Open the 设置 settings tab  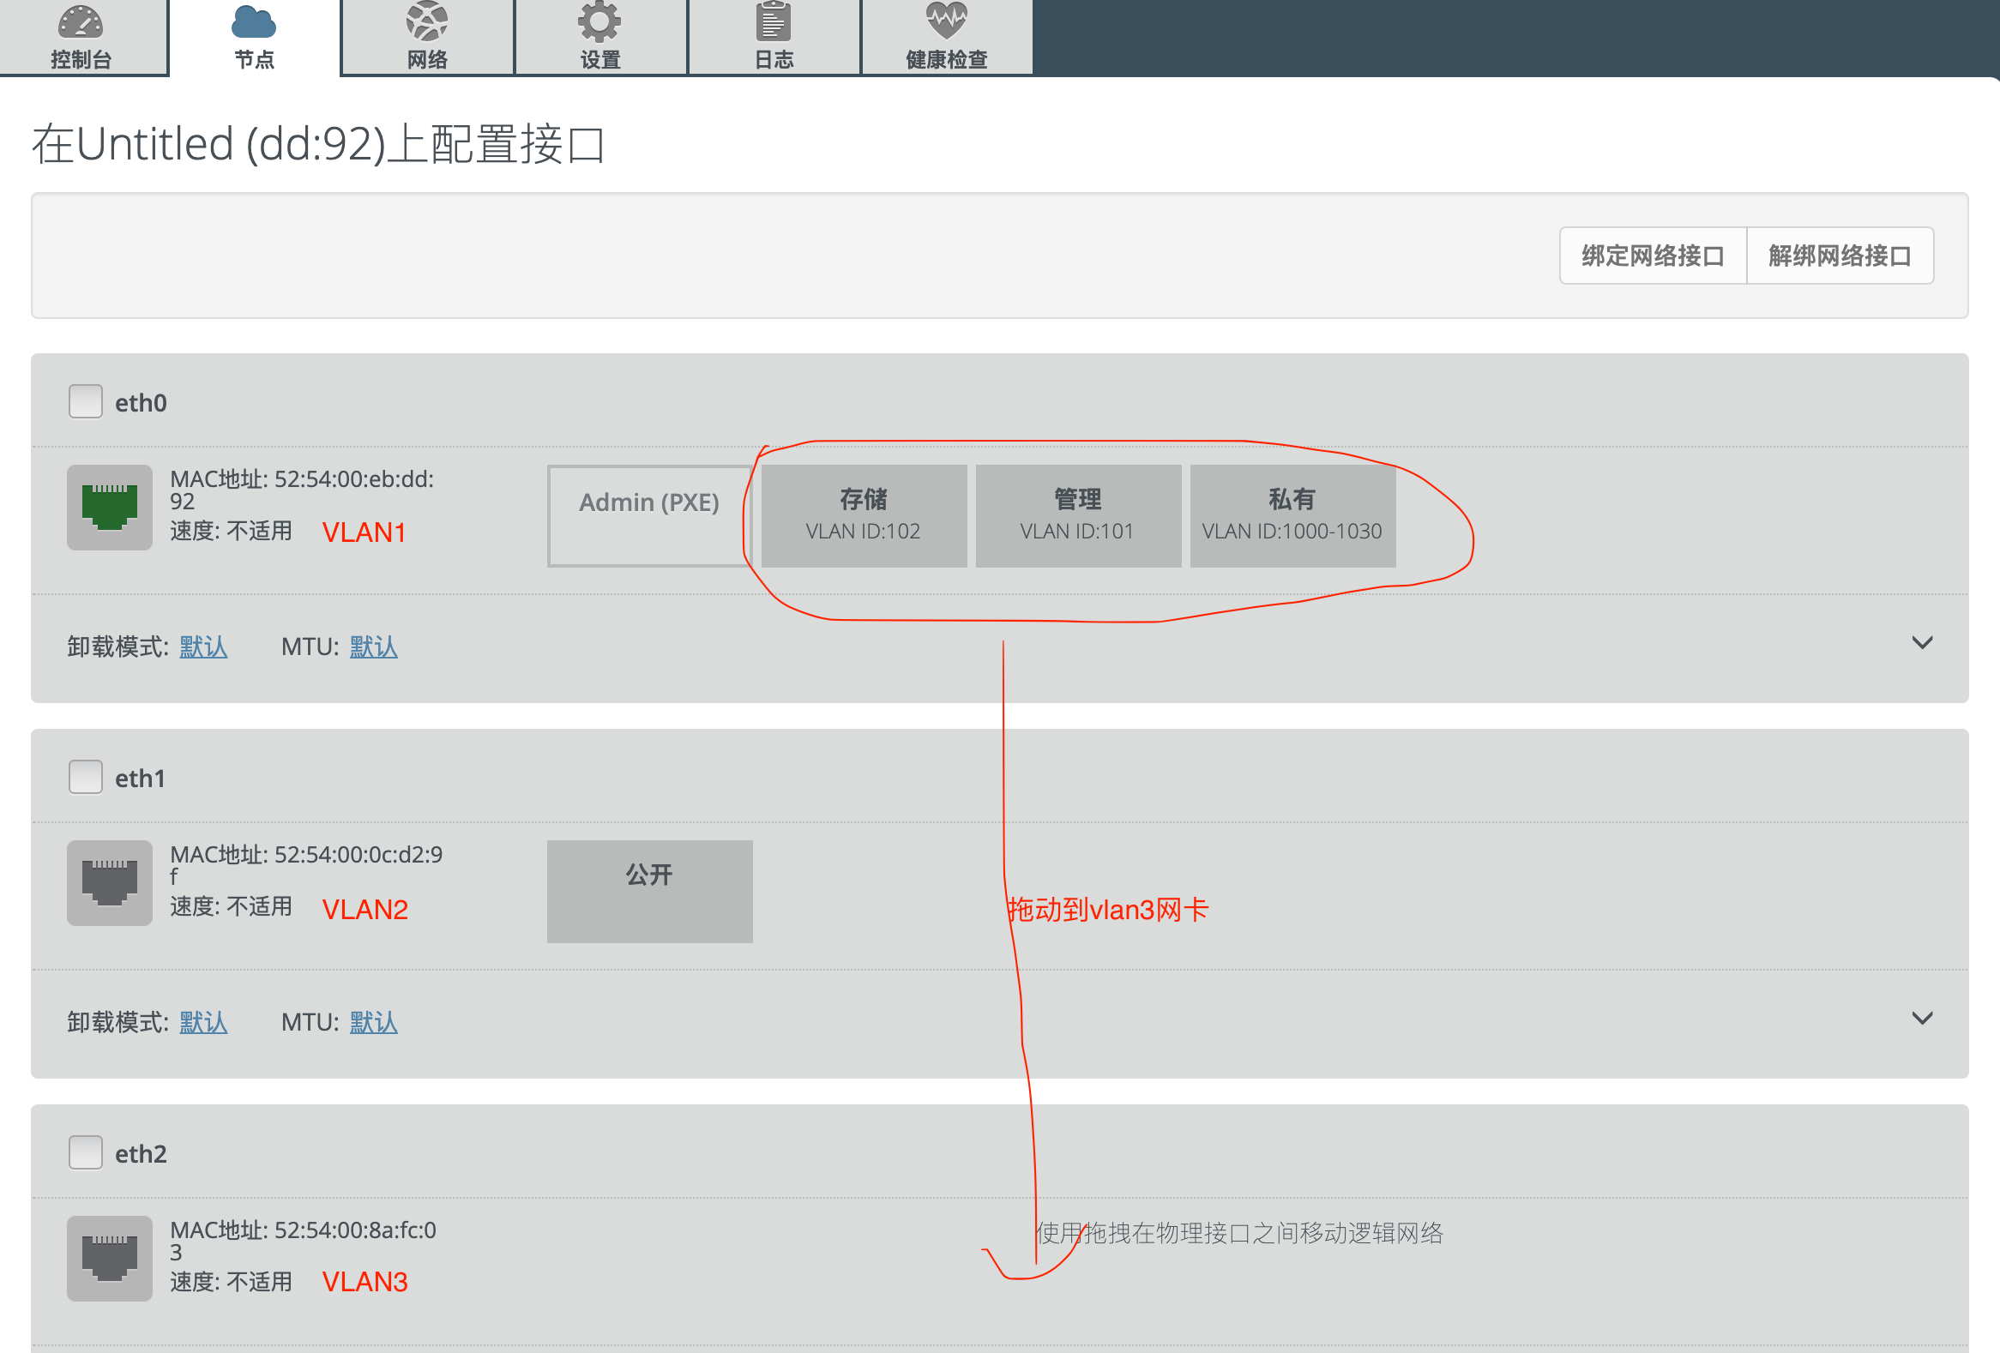click(x=600, y=37)
